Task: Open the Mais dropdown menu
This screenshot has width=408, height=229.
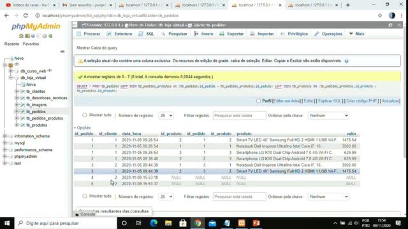Action: [x=357, y=34]
